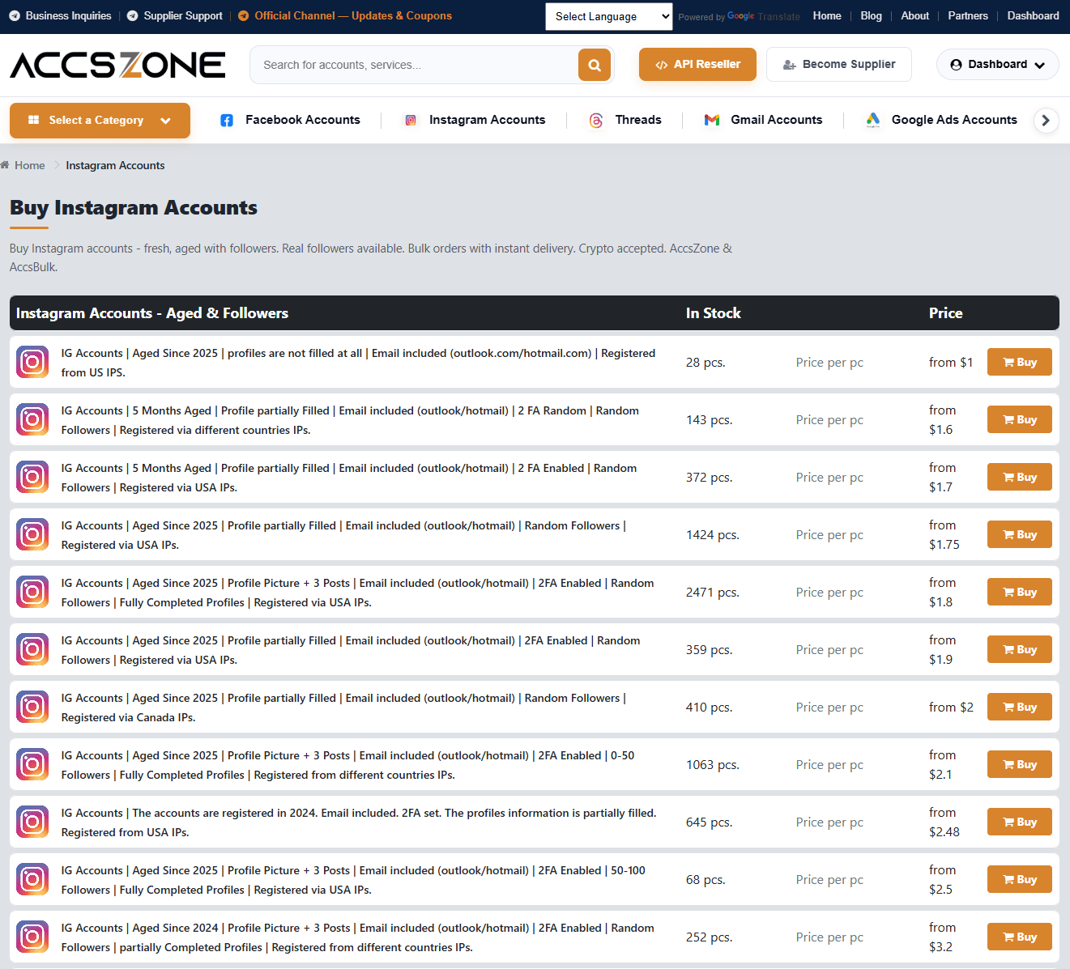This screenshot has height=969, width=1070.
Task: Click the Become Supplier button
Action: pyautogui.click(x=839, y=65)
